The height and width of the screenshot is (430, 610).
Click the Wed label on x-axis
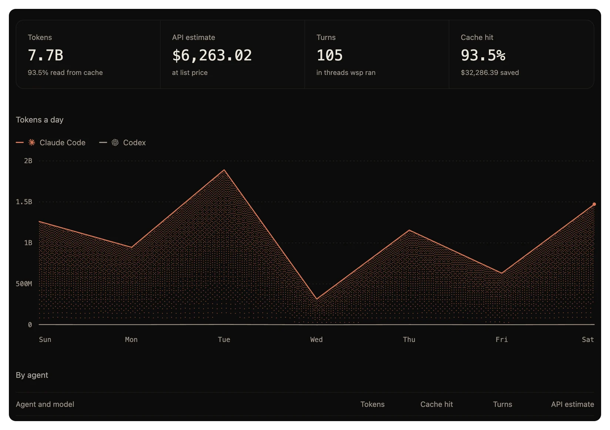pyautogui.click(x=316, y=339)
